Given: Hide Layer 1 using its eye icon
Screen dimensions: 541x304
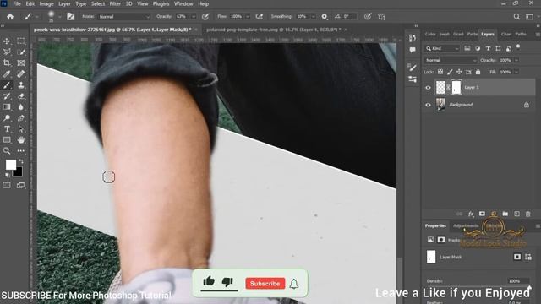Looking at the screenshot, I should pos(428,88).
